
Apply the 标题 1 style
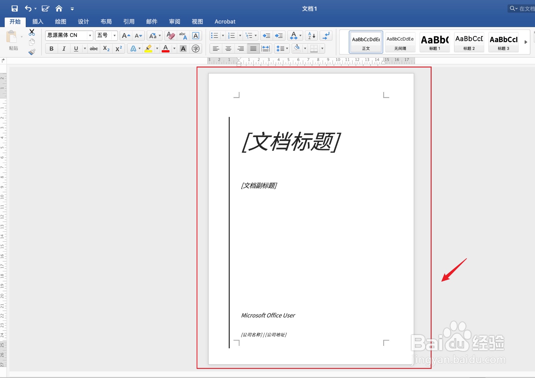tap(435, 42)
